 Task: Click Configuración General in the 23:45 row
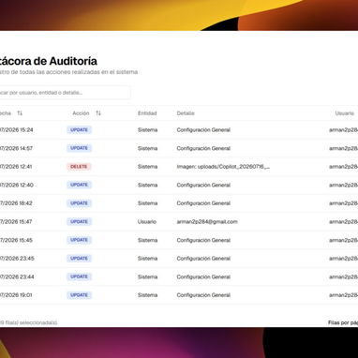click(203, 259)
